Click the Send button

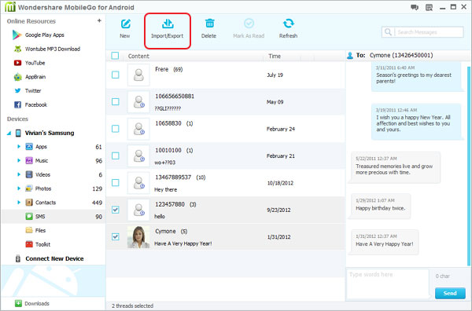click(450, 293)
